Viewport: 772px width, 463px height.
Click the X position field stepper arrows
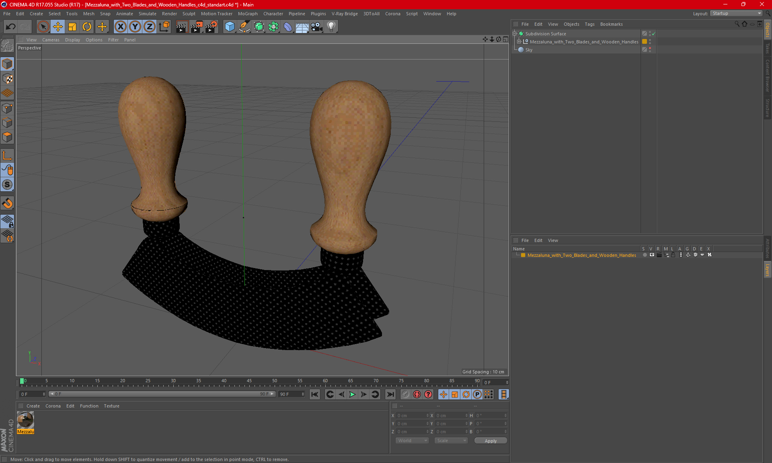(427, 416)
